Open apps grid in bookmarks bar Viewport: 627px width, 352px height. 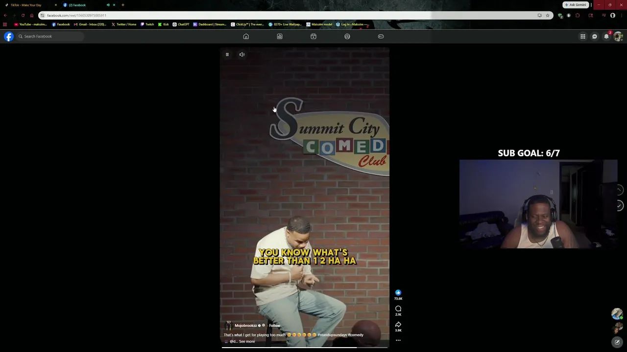click(x=5, y=24)
